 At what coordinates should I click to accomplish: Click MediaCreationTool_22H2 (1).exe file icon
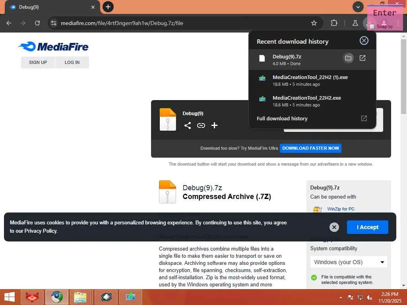[x=262, y=78]
